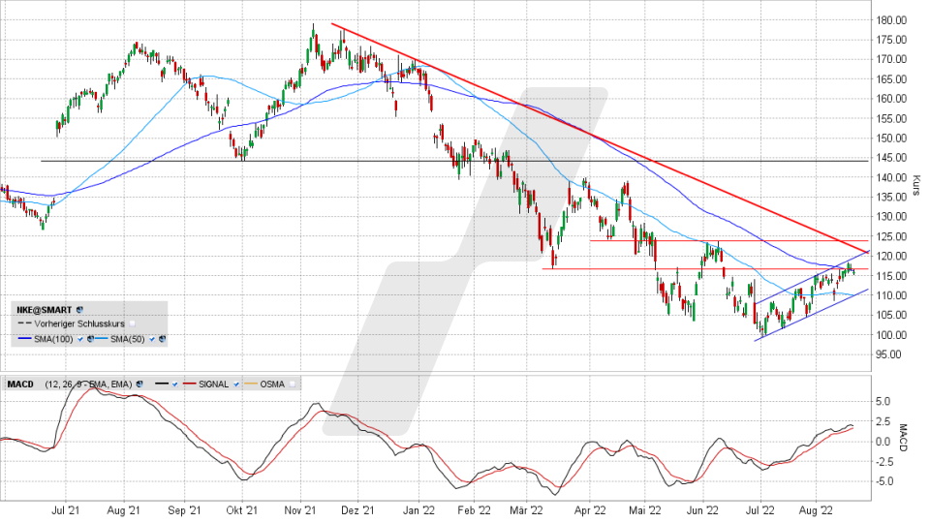Click the Kurs axis title
This screenshot has width=930, height=523.
pos(915,185)
